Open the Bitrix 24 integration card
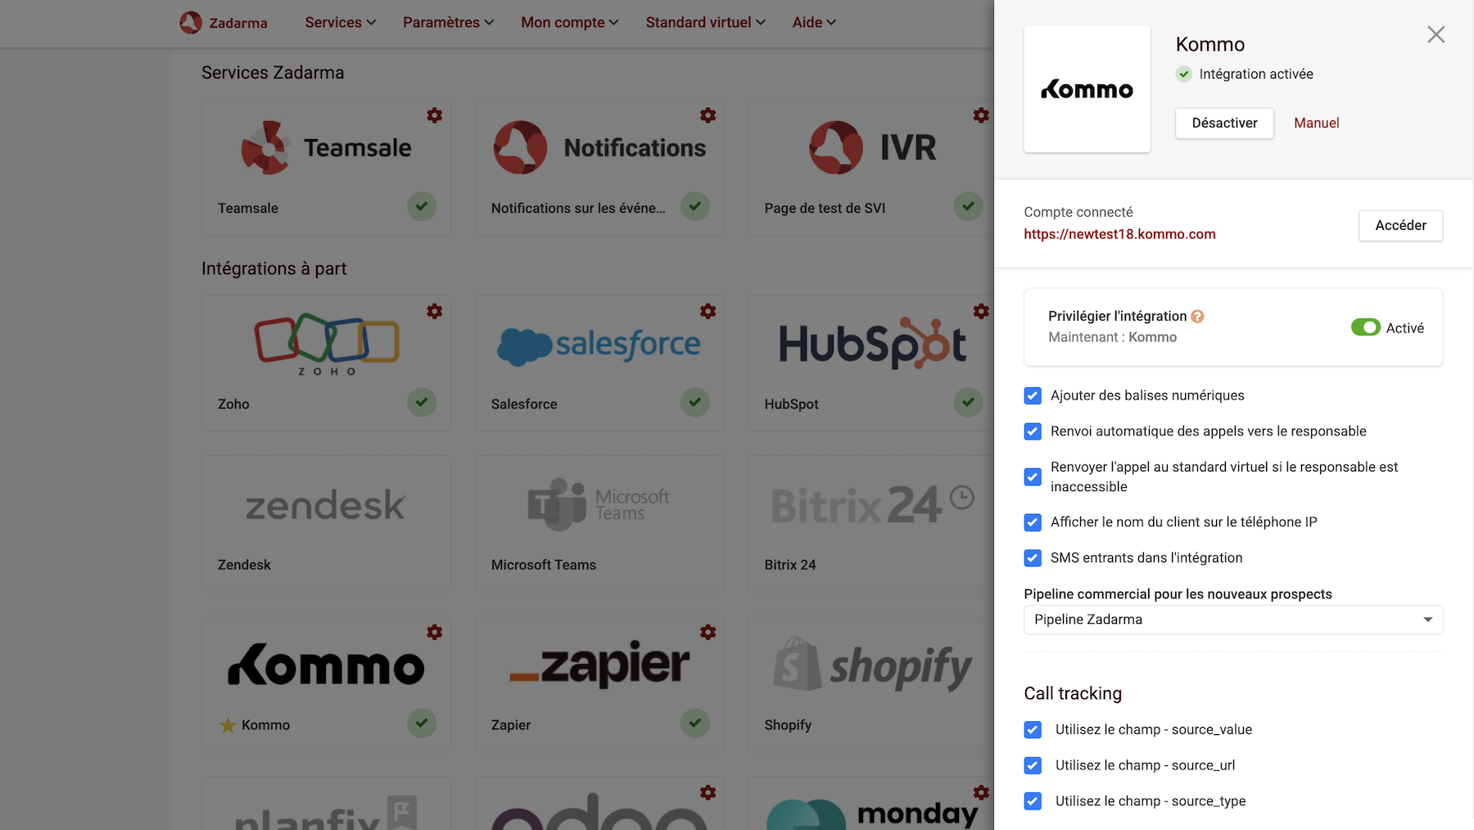 (x=871, y=524)
